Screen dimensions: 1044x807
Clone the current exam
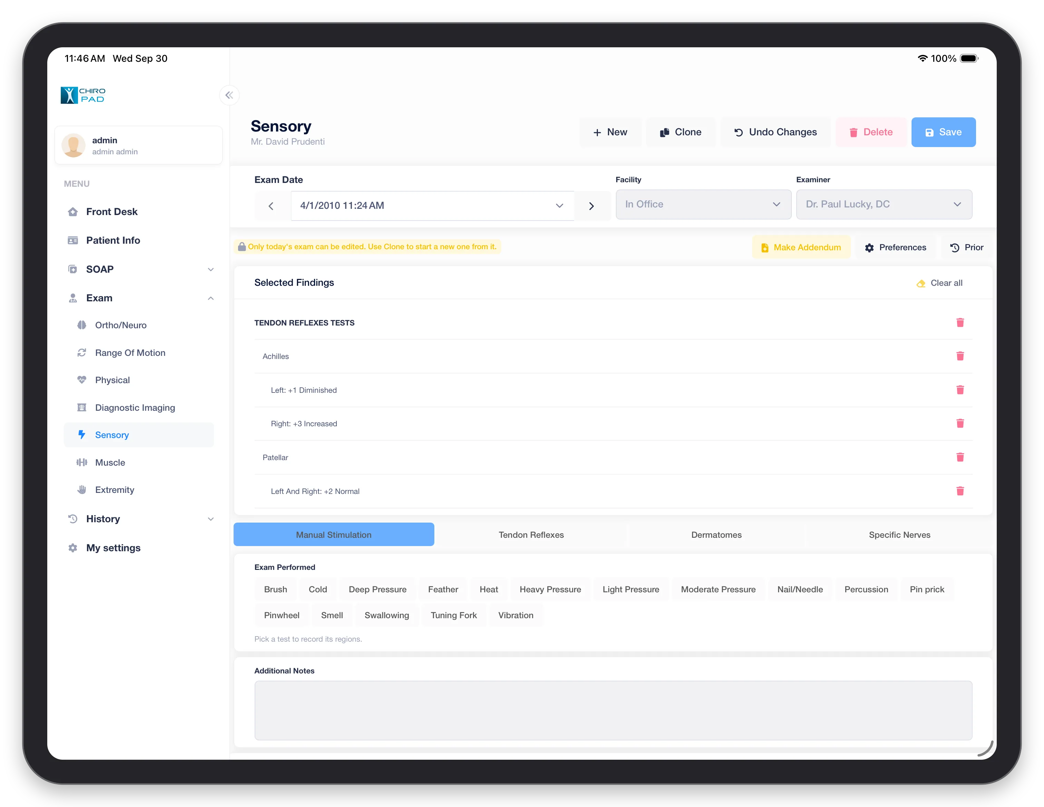point(681,132)
